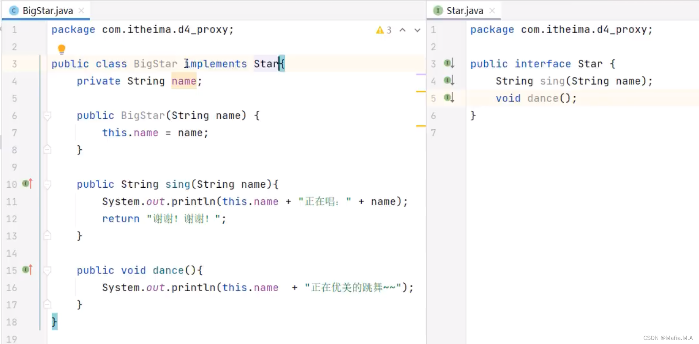Click line number 5 in Star.java gutter
This screenshot has width=699, height=344.
click(433, 98)
